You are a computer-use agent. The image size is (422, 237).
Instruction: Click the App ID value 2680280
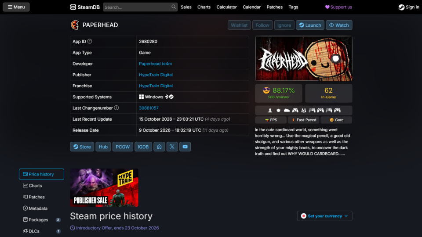pos(148,41)
